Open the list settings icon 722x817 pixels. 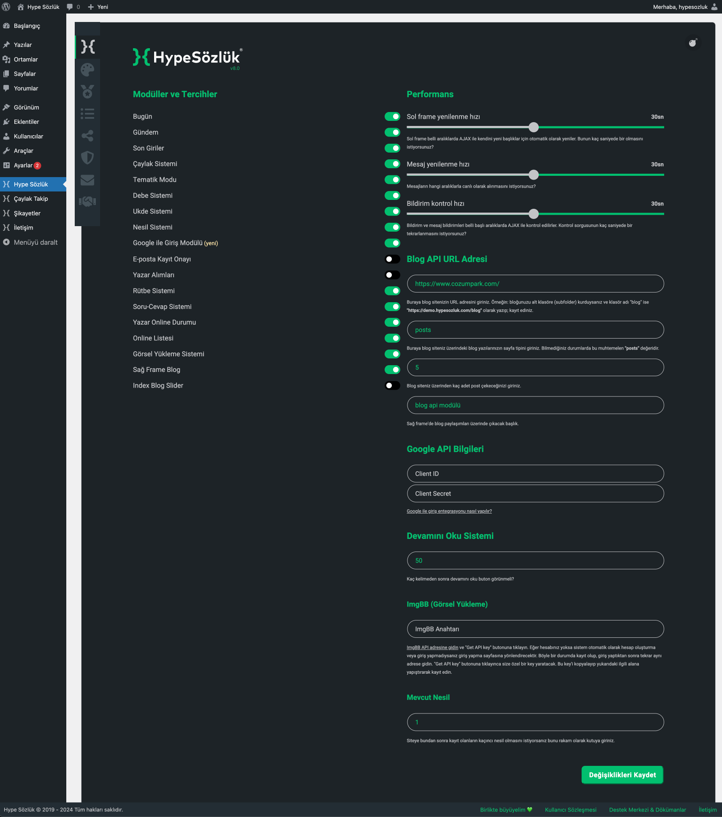click(87, 114)
